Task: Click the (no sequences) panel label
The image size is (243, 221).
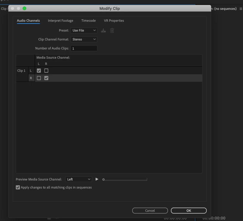Action: [x=225, y=9]
